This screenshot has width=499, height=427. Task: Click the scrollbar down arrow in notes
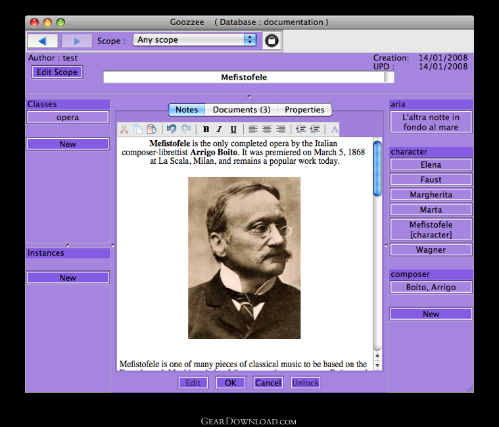coord(377,365)
